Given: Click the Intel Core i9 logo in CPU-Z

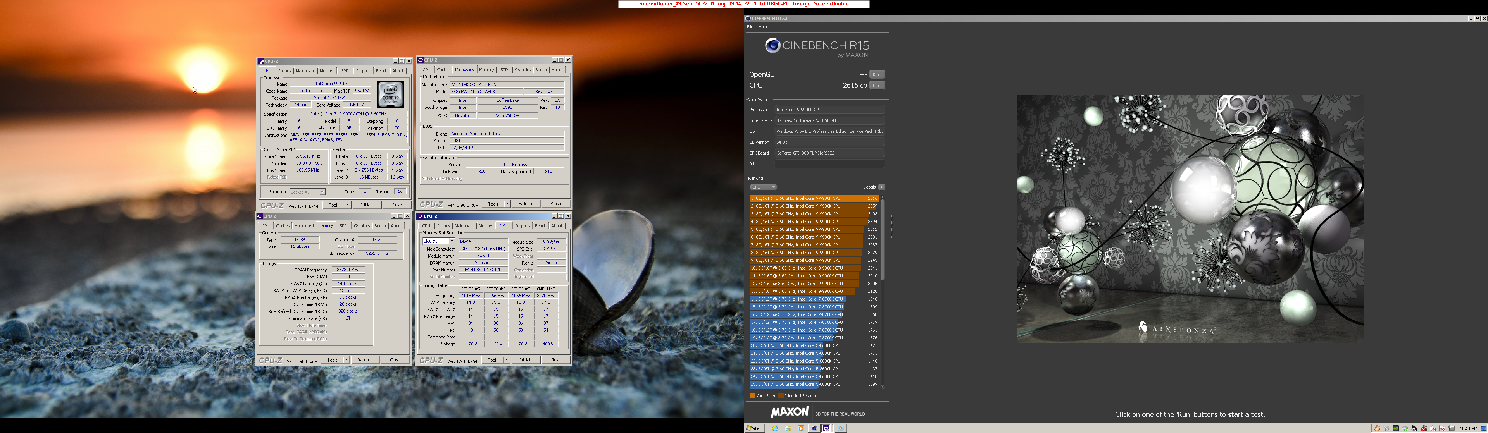Looking at the screenshot, I should [x=390, y=94].
